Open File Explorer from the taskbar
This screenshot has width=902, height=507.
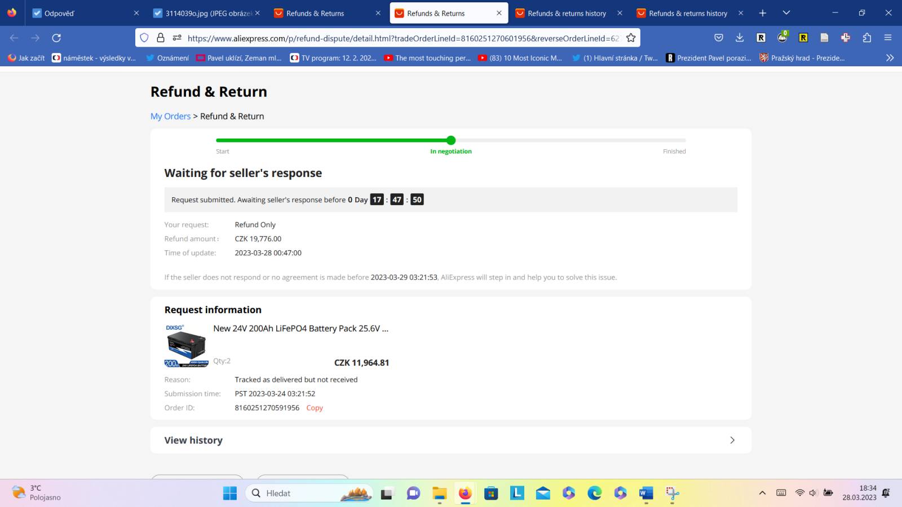tap(439, 493)
